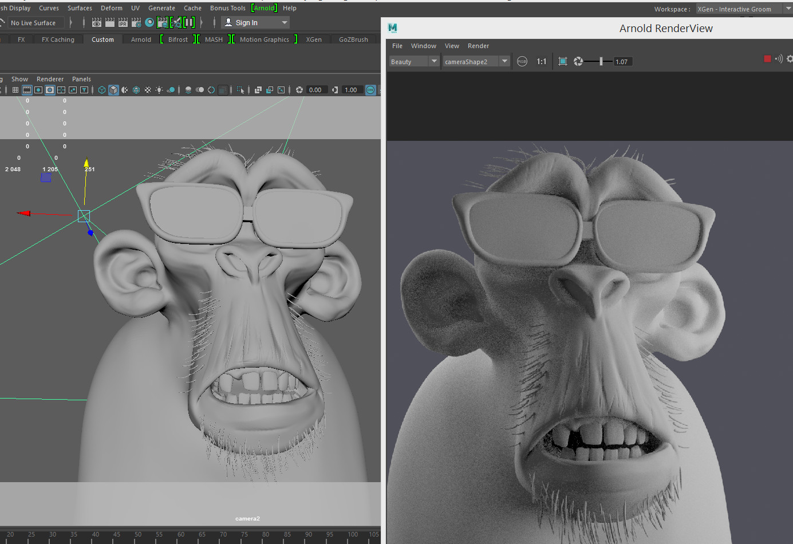The image size is (793, 544).
Task: Adjust RenderView exposure slider
Action: (x=601, y=61)
